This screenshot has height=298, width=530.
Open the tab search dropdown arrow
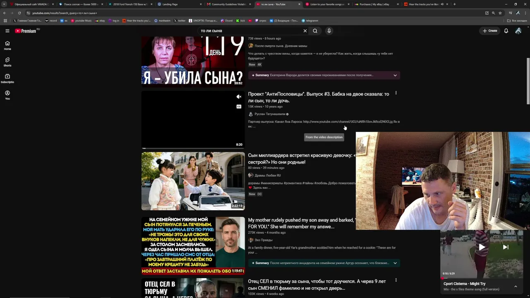(x=4, y=4)
